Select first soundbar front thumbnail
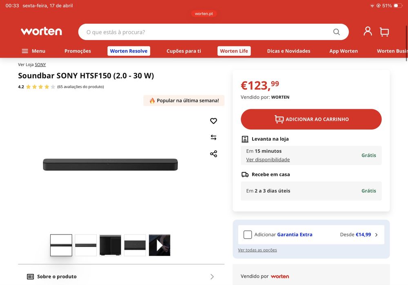Screen dimensions: 408x285 [x=61, y=245]
